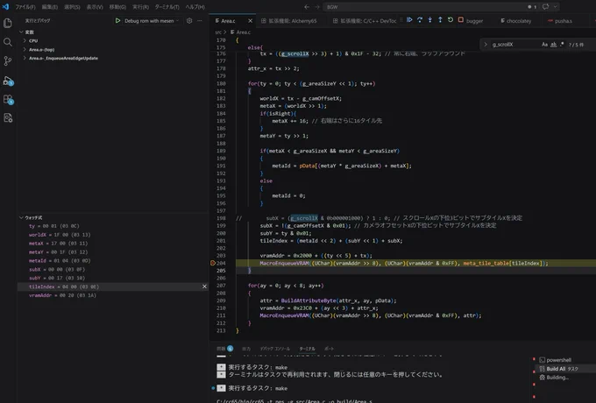Open the Explorer view in activity bar
This screenshot has width=596, height=403.
(x=8, y=23)
